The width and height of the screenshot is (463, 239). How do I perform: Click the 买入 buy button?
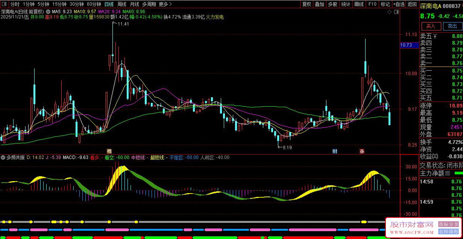pos(431,26)
